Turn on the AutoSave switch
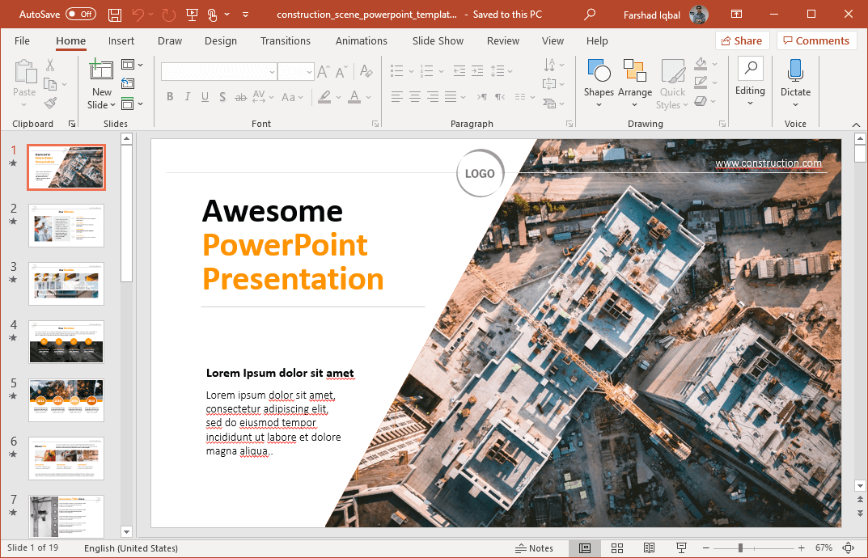This screenshot has width=868, height=558. pyautogui.click(x=78, y=14)
